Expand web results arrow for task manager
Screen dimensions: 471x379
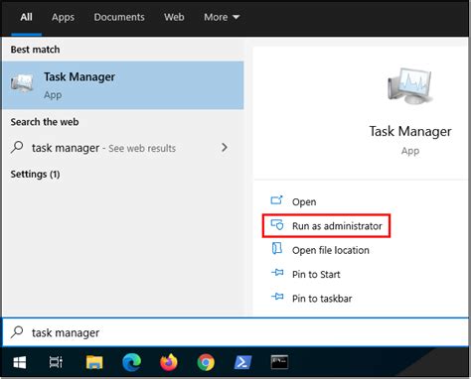(225, 148)
